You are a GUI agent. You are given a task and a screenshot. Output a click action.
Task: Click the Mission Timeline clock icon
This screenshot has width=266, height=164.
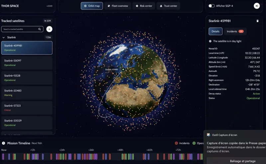(x=3, y=143)
